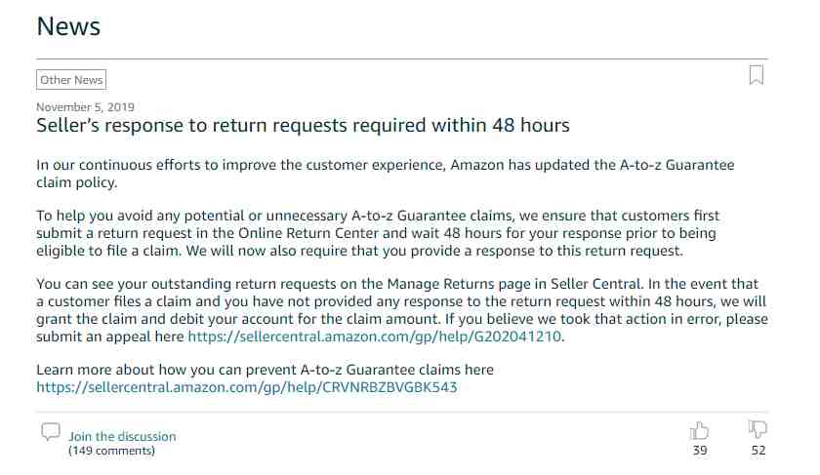
Task: Open the headline about 48 hours response
Action: pos(303,126)
